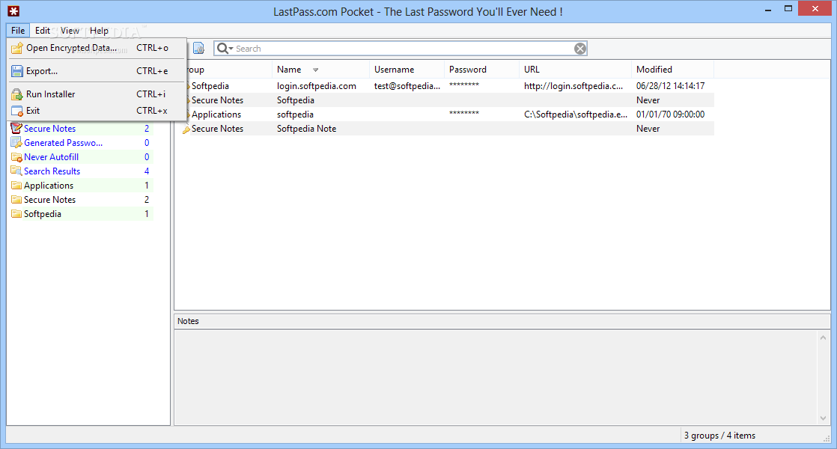Select the Search Results category label
Image resolution: width=837 pixels, height=449 pixels.
coord(52,171)
